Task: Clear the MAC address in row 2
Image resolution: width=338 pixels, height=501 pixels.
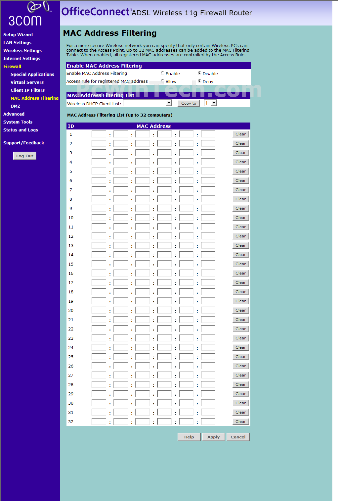Action: (x=241, y=143)
